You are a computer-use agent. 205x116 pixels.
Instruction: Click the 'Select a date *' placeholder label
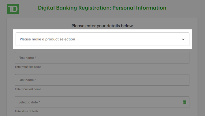[29, 102]
